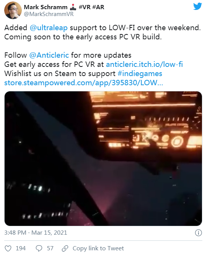Click the 3:48 PM Mar 15, 2021 timestamp

[x=36, y=233]
